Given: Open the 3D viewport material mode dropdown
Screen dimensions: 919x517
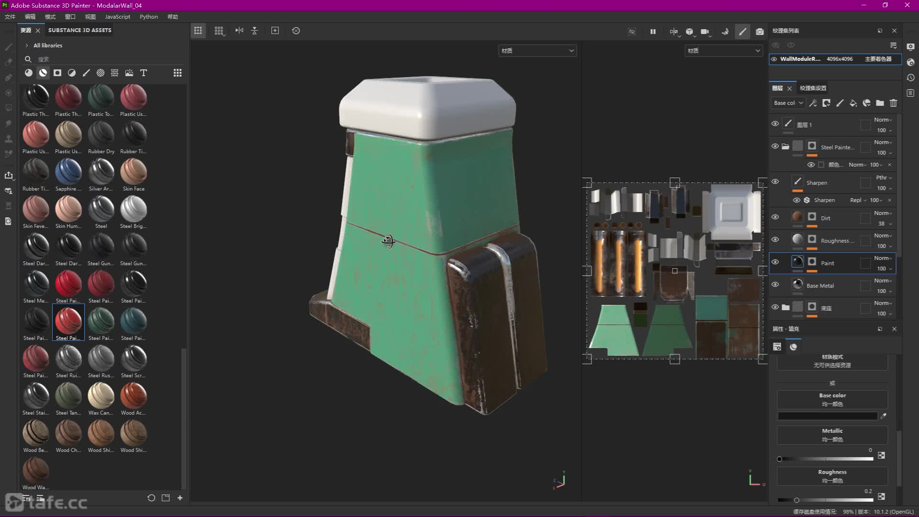Looking at the screenshot, I should pyautogui.click(x=537, y=51).
